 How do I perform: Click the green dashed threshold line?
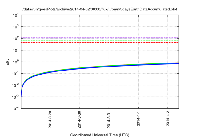100,41
